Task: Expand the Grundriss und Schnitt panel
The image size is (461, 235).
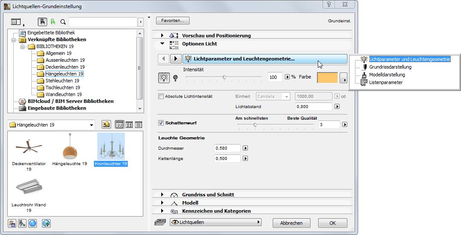Action: pyautogui.click(x=162, y=194)
